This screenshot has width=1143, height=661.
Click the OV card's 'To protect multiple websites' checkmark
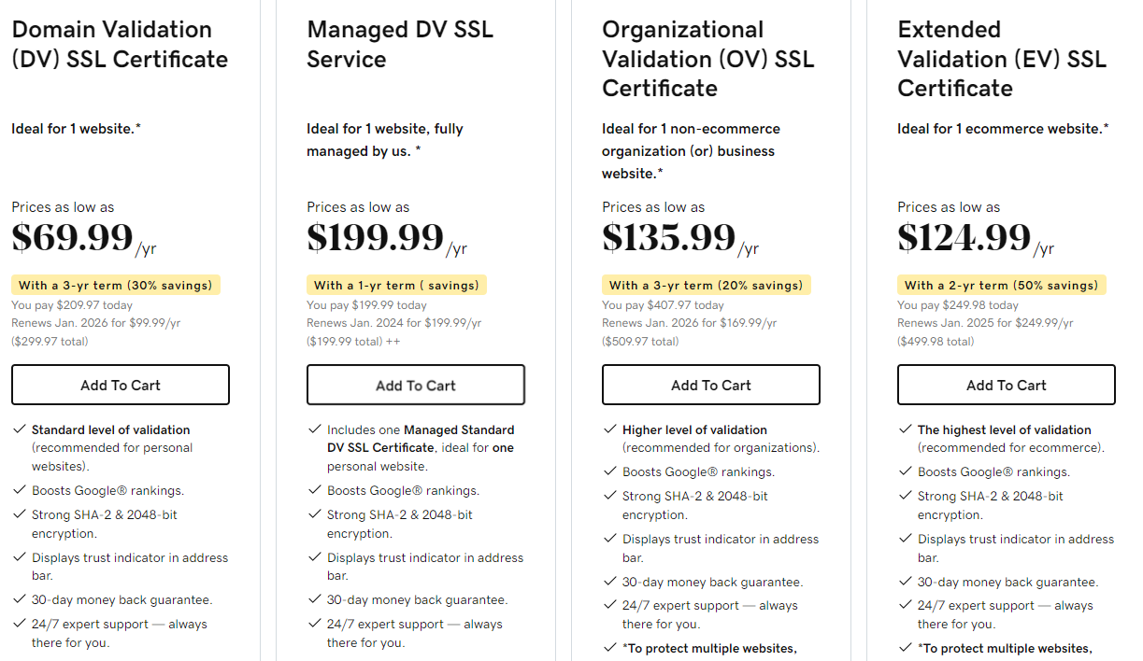610,649
